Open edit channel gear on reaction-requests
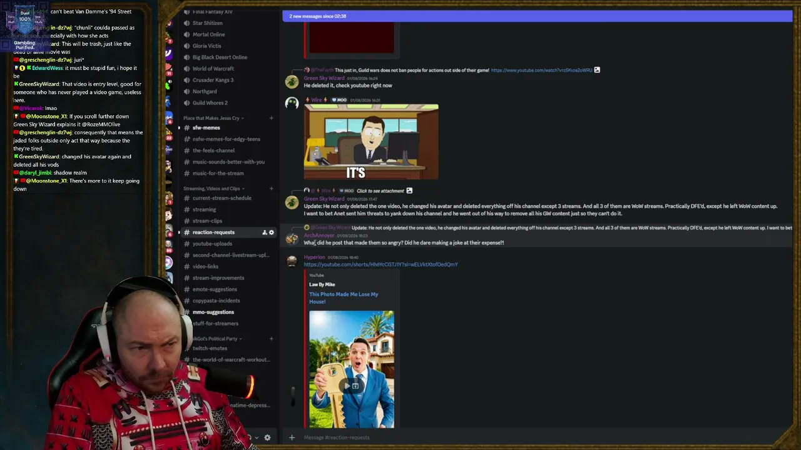Viewport: 801px width, 450px height. 272,232
